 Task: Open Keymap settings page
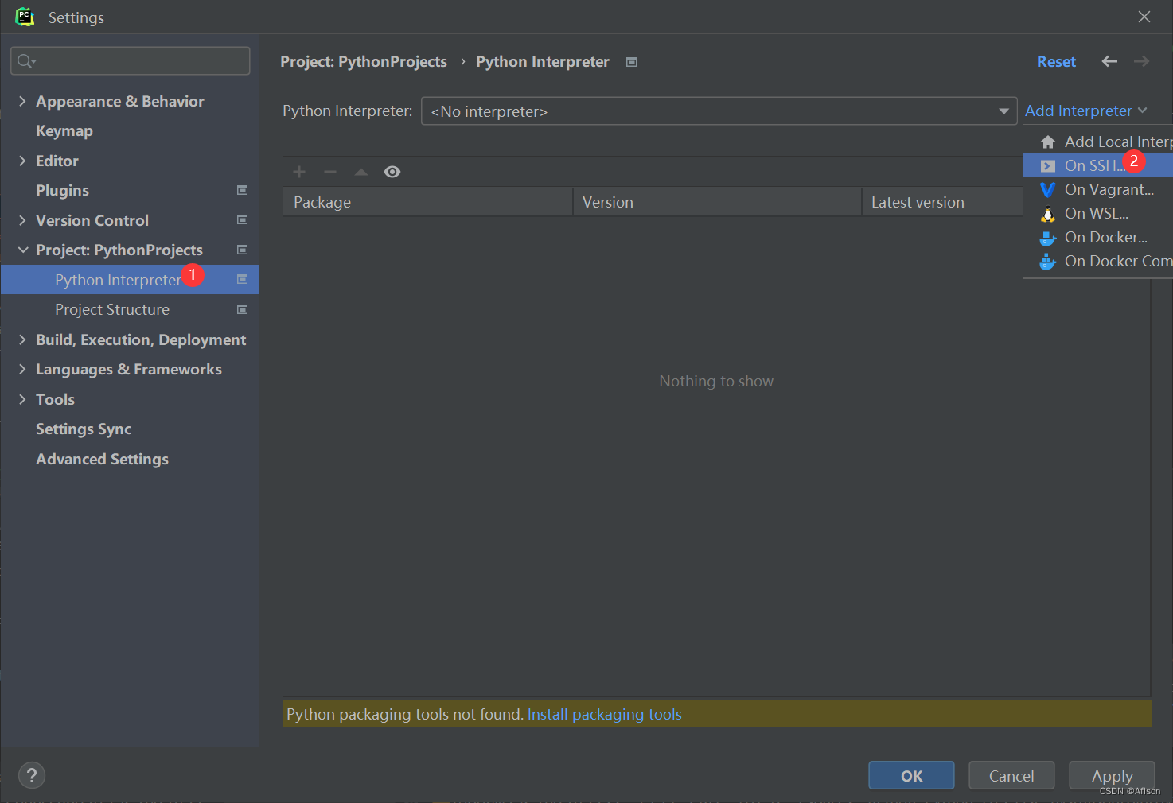click(x=64, y=130)
